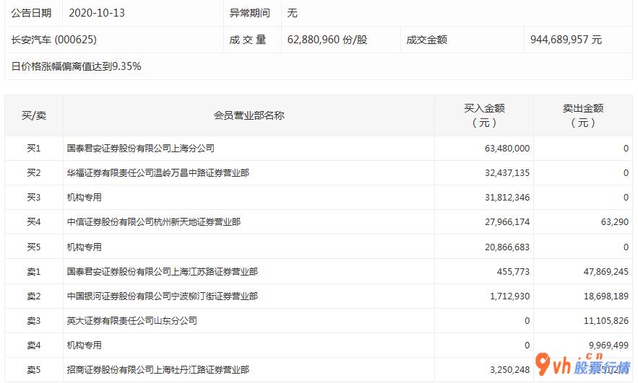
Task: Select sell amount 9,969,499
Action: point(608,345)
